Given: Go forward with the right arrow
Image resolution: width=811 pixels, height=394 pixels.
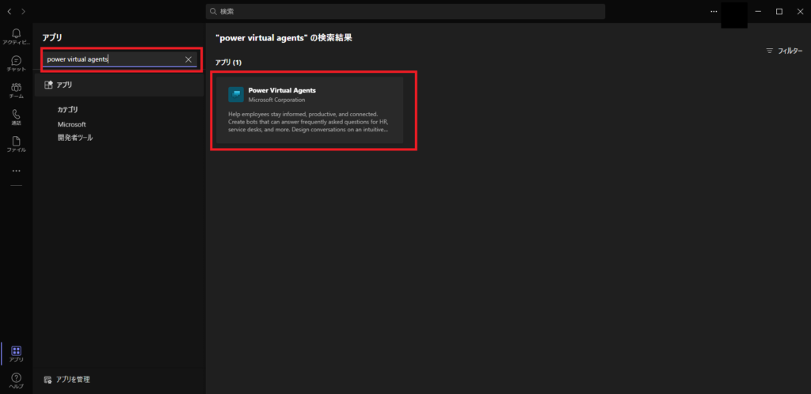Looking at the screenshot, I should coord(23,11).
